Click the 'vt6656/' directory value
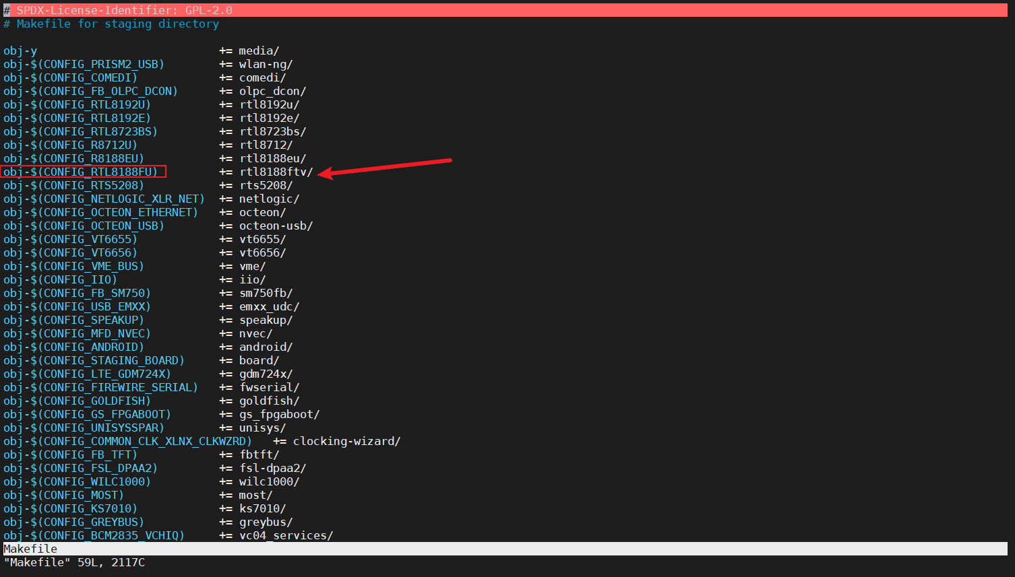The width and height of the screenshot is (1015, 577). pyautogui.click(x=262, y=252)
